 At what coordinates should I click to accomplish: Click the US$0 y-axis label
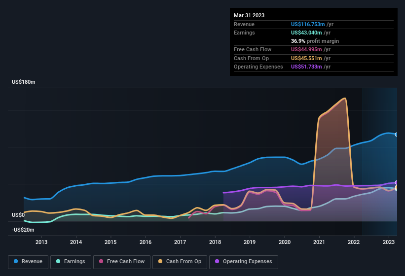point(18,215)
